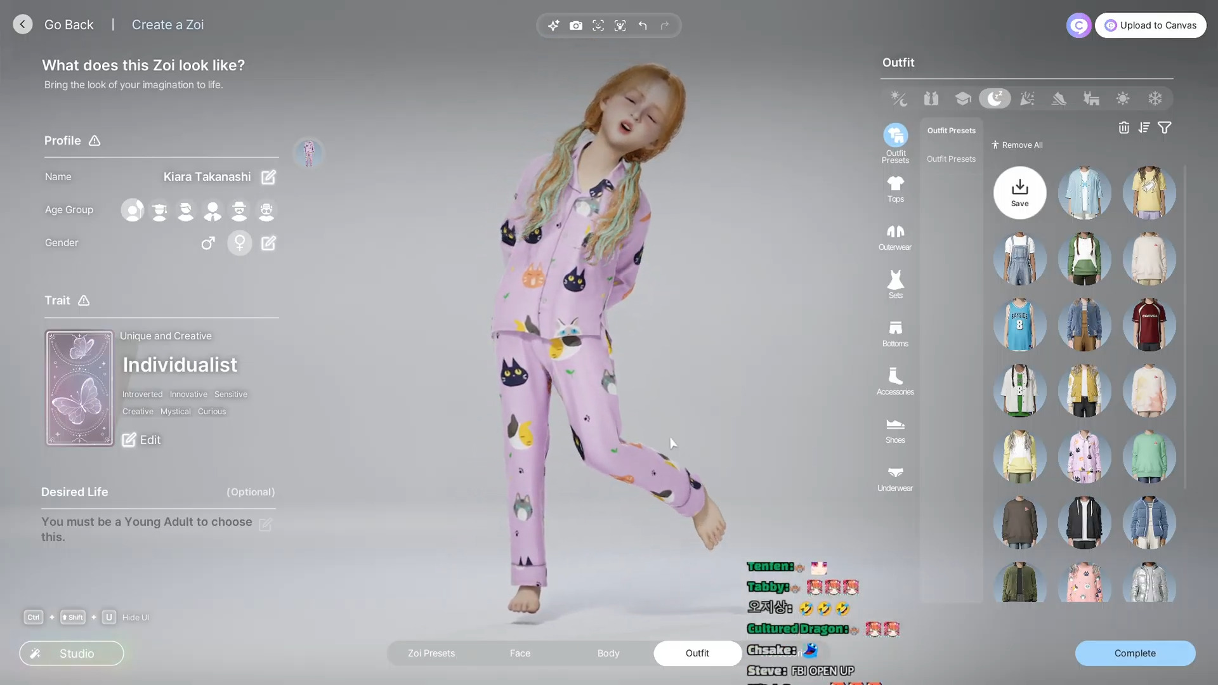Open the Bottoms clothing category
The height and width of the screenshot is (685, 1218).
895,334
